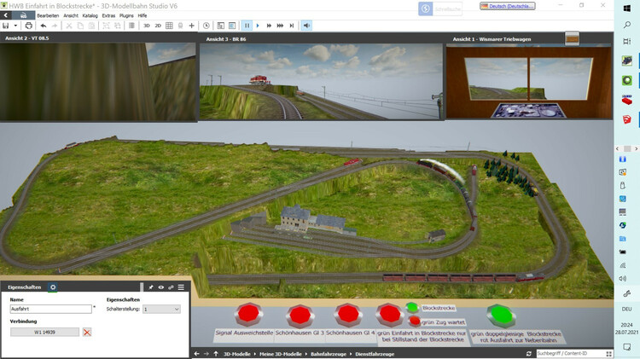Click the W1 14939 connection button

coord(44,332)
